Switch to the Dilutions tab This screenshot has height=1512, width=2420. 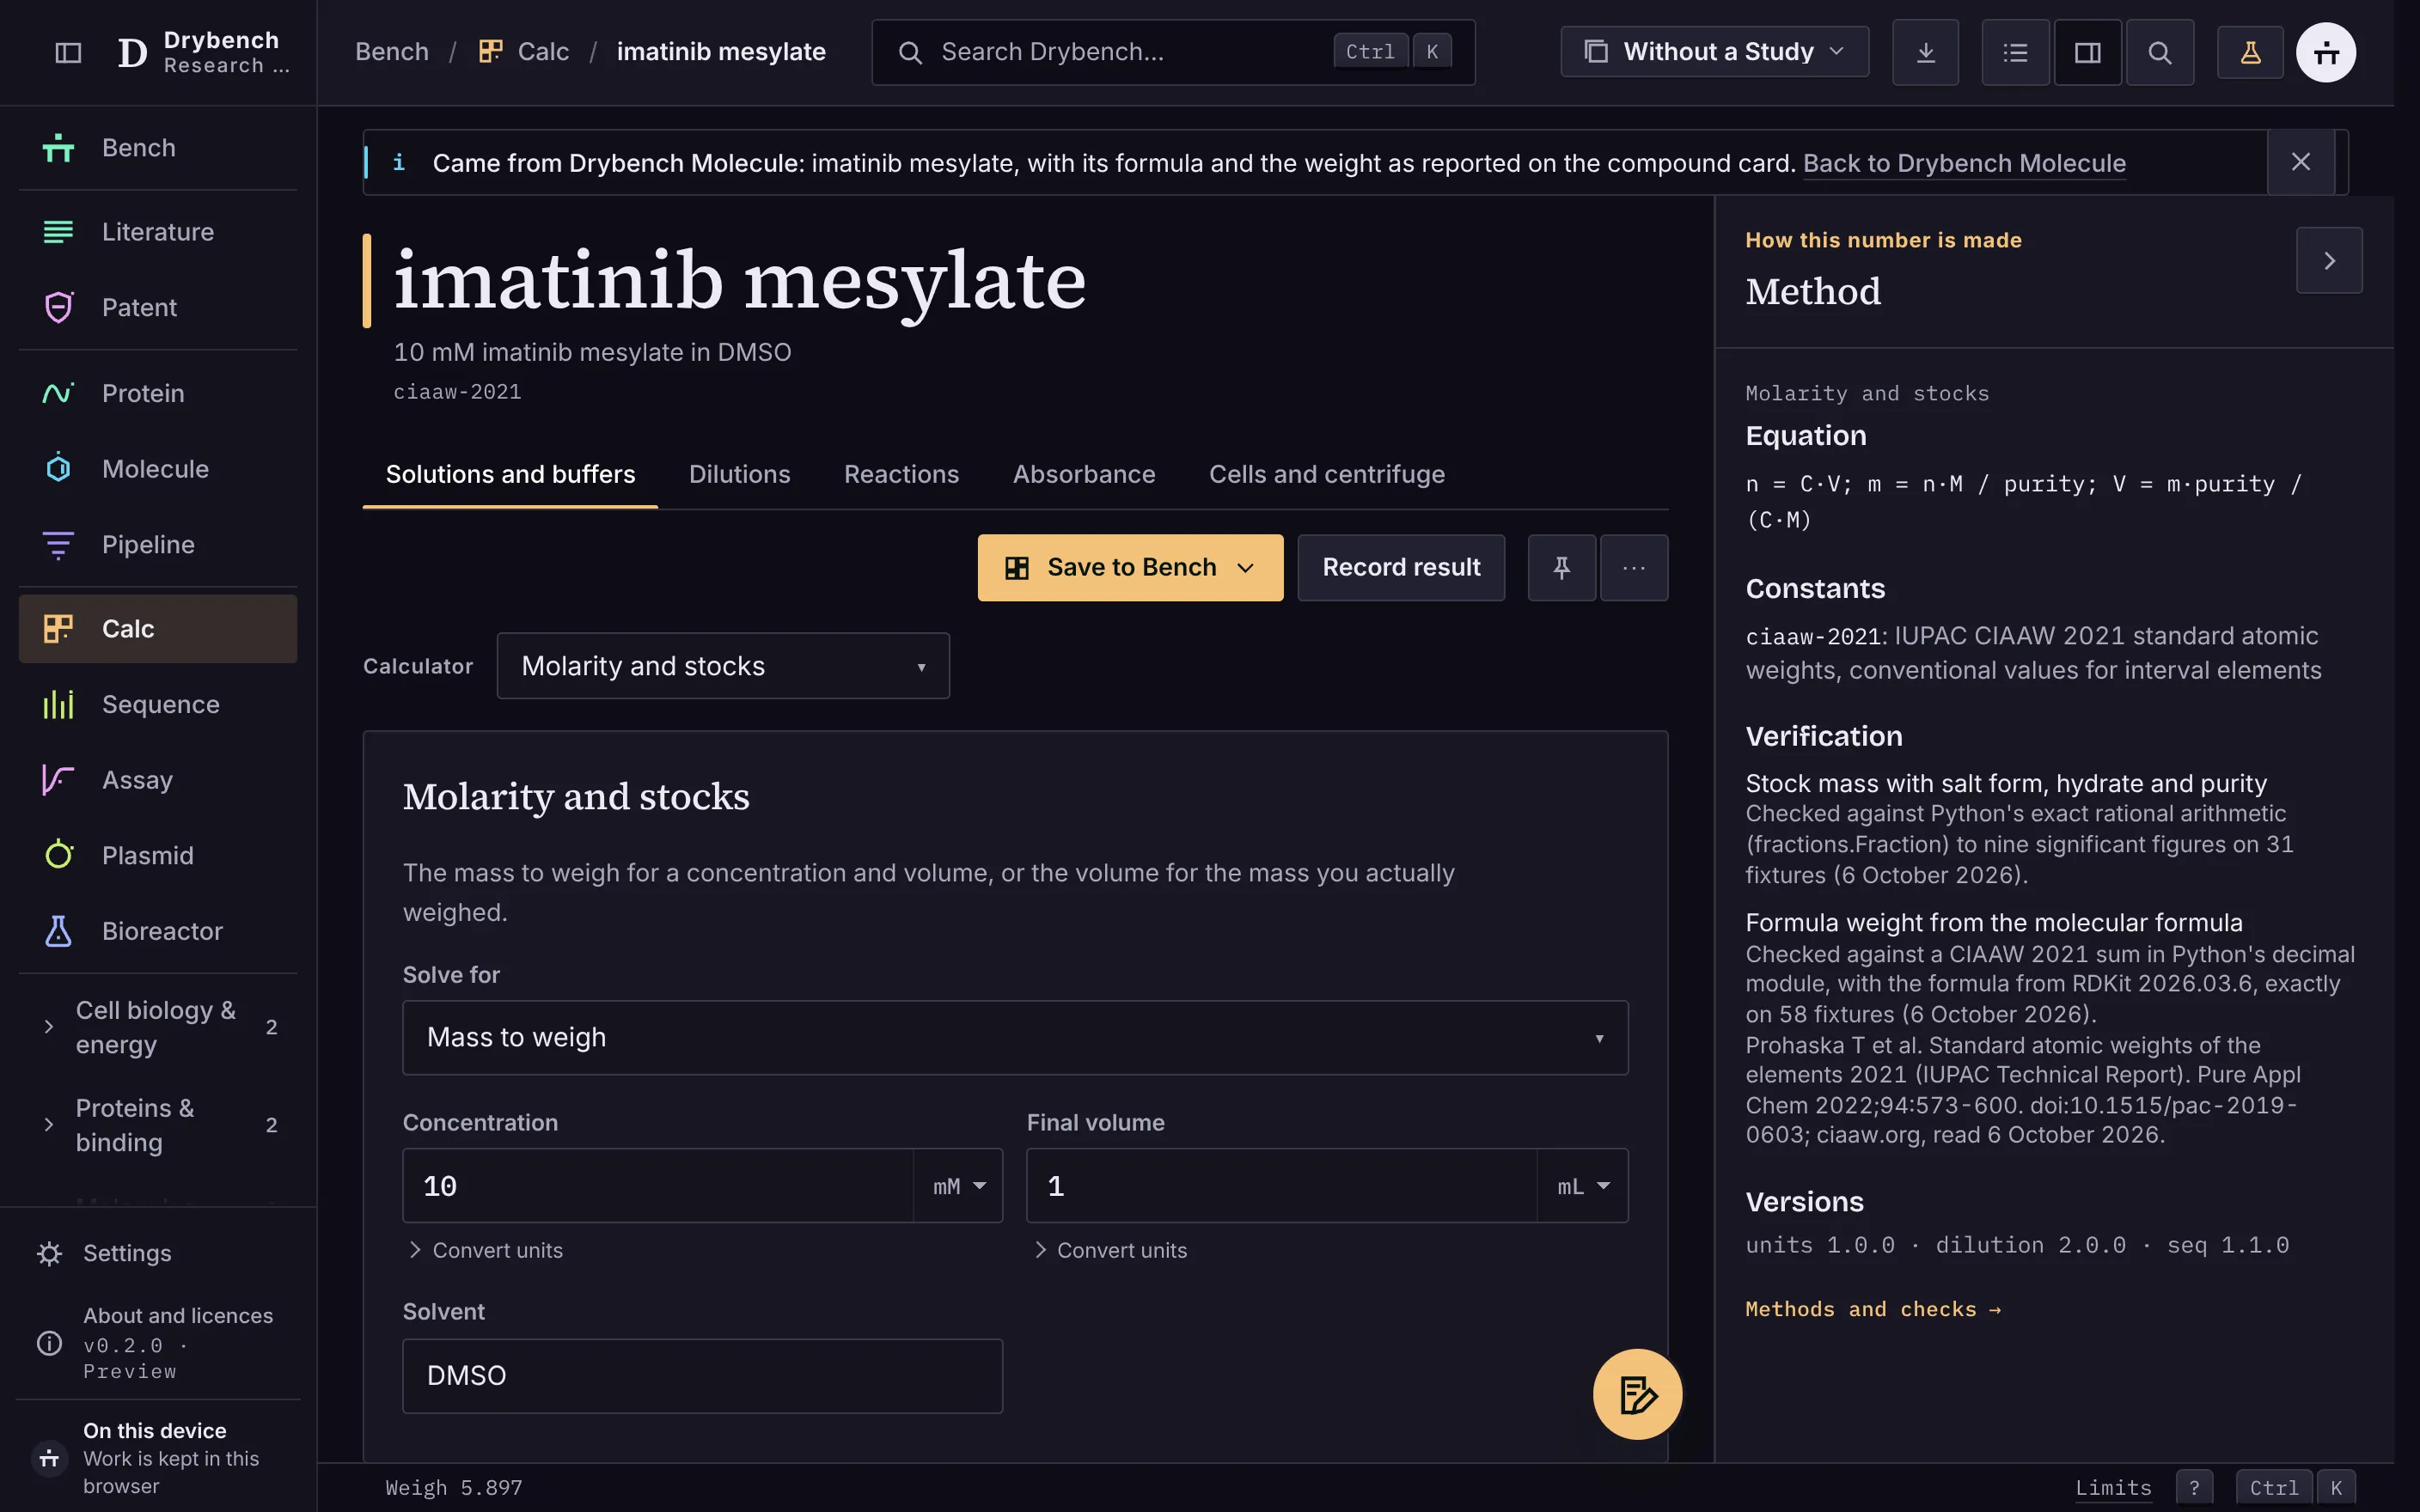pyautogui.click(x=739, y=474)
